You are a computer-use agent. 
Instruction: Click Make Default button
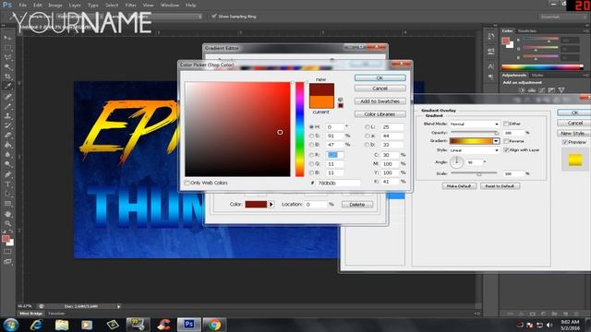(459, 186)
